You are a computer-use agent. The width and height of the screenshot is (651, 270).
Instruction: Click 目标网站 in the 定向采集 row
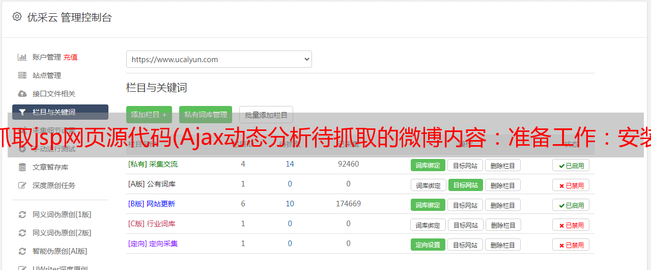click(x=465, y=245)
